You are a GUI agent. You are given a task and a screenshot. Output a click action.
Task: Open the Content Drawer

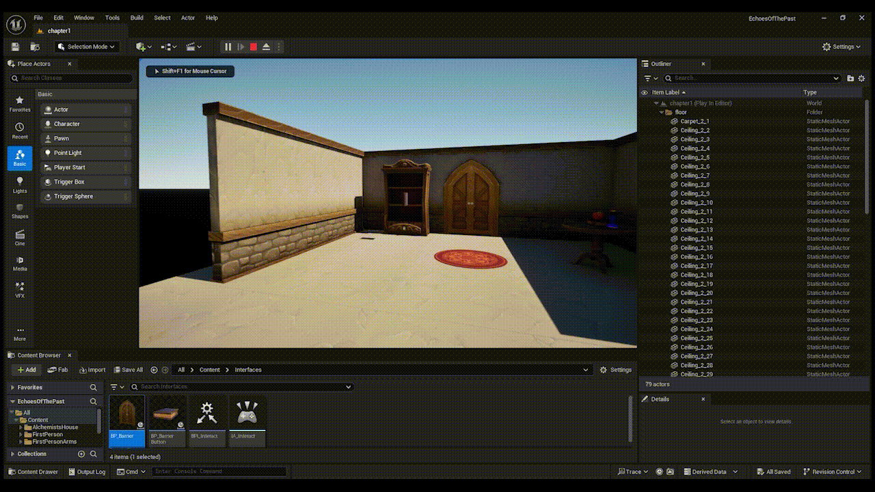pos(33,471)
